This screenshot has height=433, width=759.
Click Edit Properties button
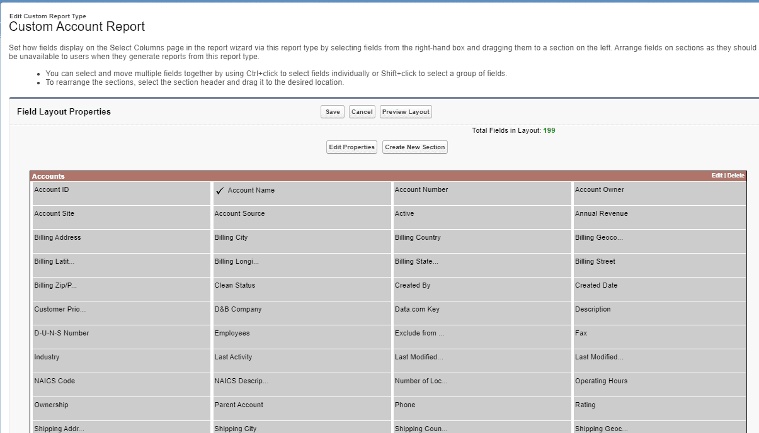coord(352,147)
